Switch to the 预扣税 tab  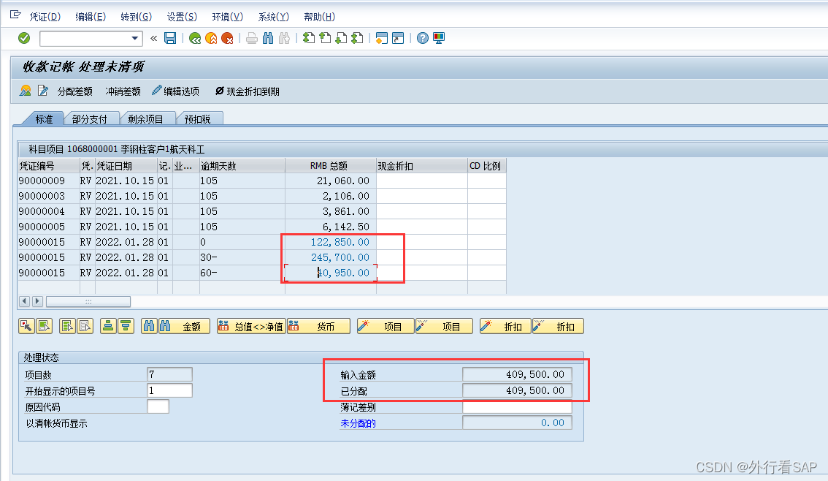[197, 119]
